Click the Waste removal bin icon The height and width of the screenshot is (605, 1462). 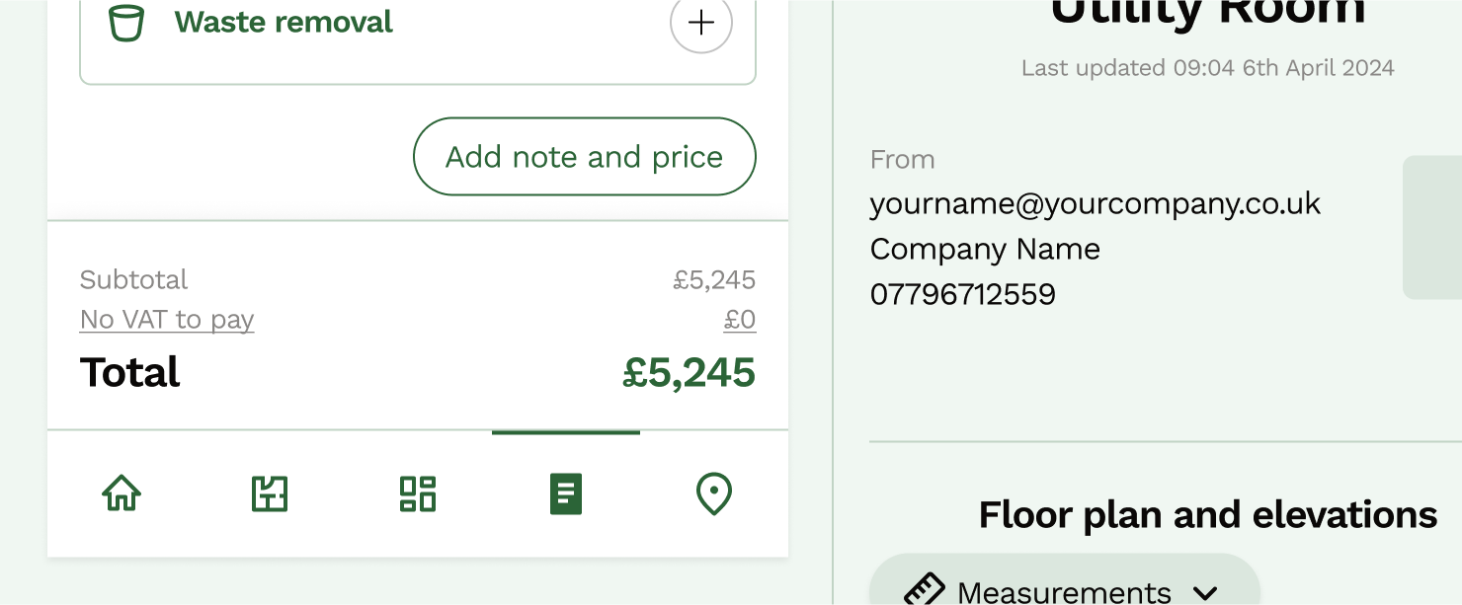tap(126, 23)
